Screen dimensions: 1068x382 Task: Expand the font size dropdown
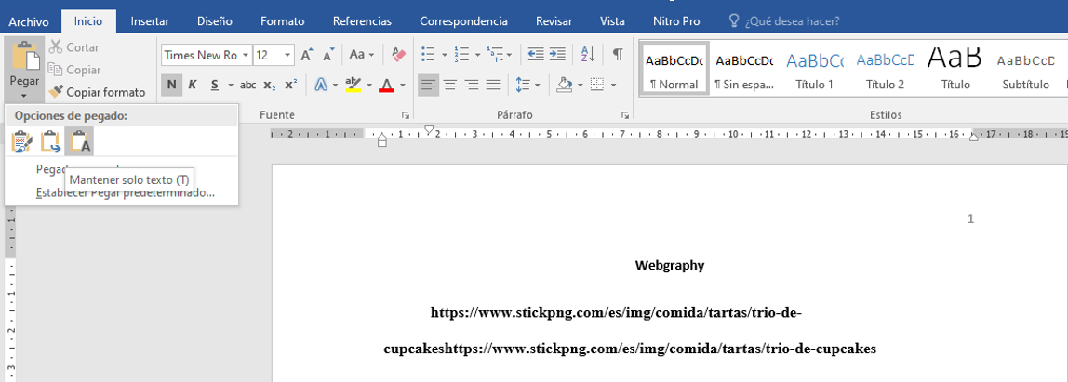[287, 55]
